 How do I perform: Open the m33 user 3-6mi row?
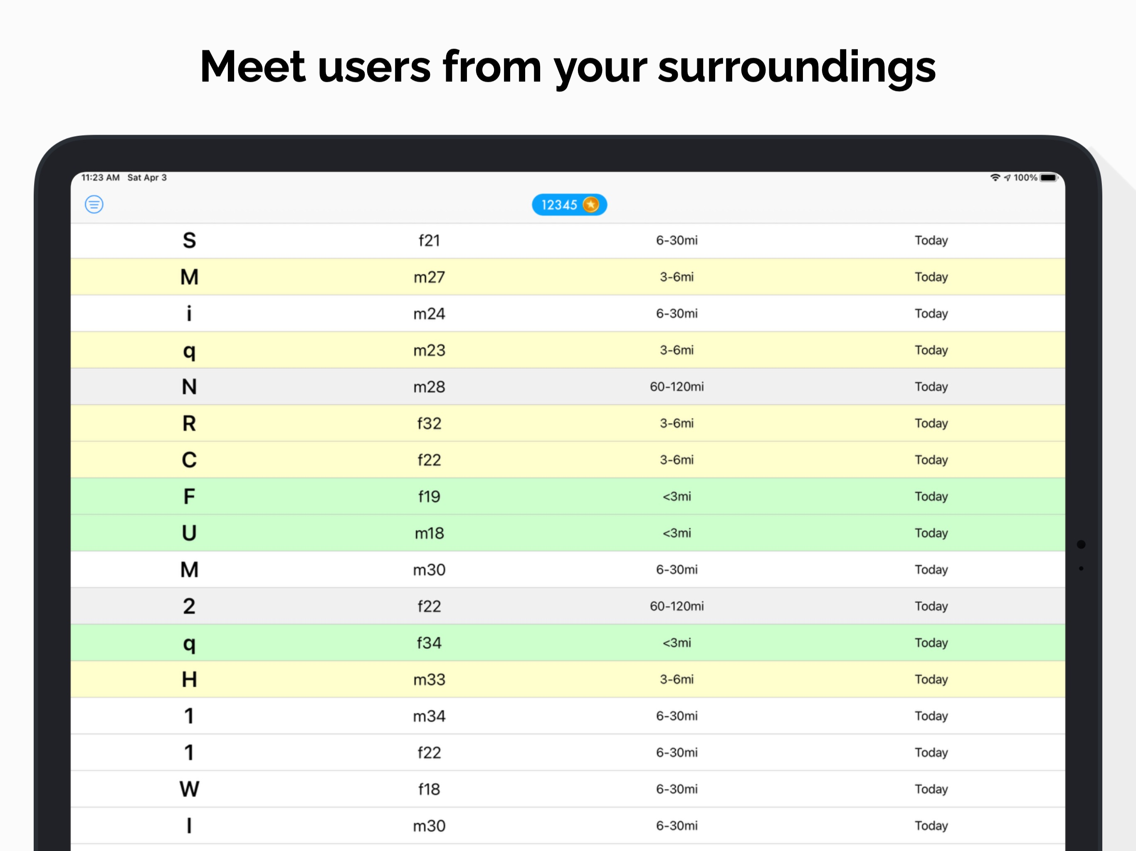[430, 679]
